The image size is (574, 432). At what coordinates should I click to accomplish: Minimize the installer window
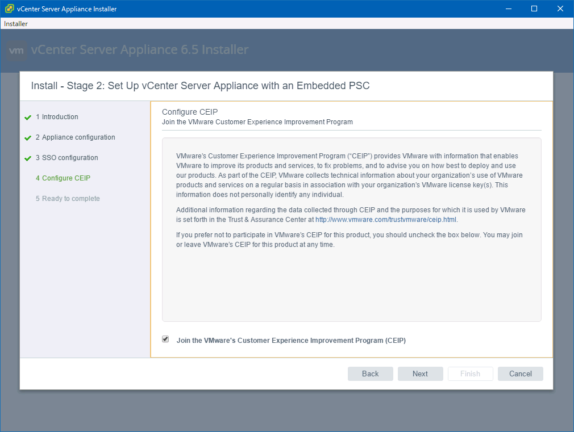tap(509, 9)
